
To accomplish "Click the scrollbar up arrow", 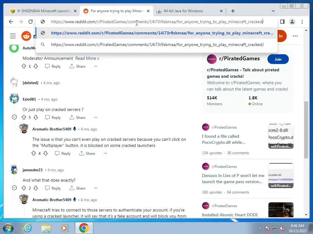I will (x=306, y=30).
